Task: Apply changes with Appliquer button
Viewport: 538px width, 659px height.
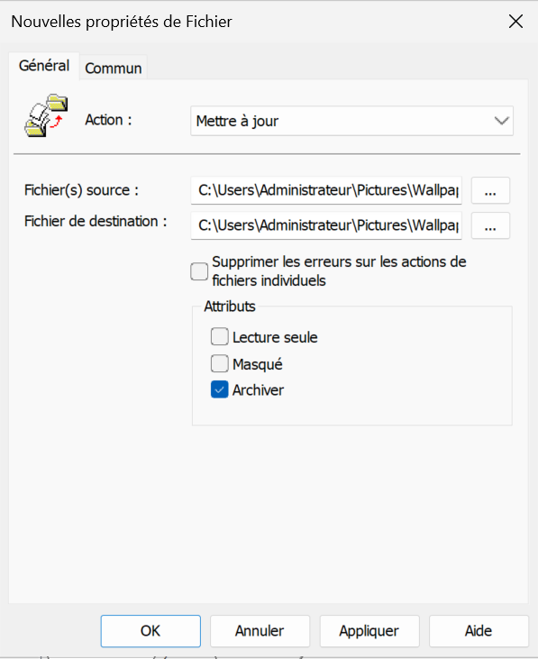Action: tap(369, 631)
